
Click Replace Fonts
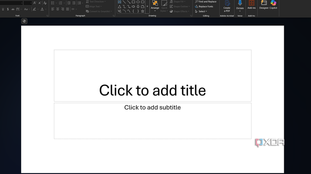click(x=204, y=6)
